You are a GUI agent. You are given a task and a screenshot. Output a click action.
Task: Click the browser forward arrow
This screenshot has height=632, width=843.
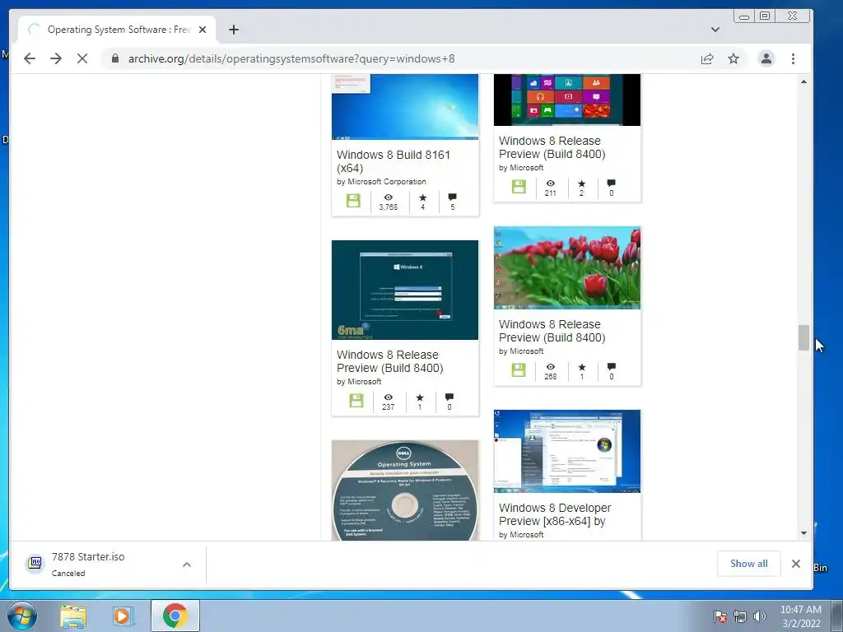point(56,58)
